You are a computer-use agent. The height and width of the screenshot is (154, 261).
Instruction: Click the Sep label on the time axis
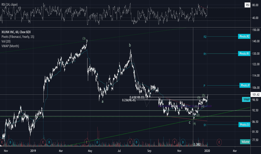[x=149, y=151]
